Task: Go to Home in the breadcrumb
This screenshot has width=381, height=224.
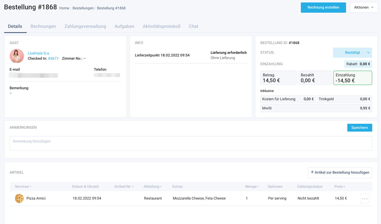Action: pyautogui.click(x=64, y=8)
